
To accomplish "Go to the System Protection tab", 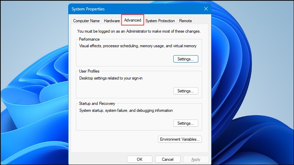I will pyautogui.click(x=160, y=21).
